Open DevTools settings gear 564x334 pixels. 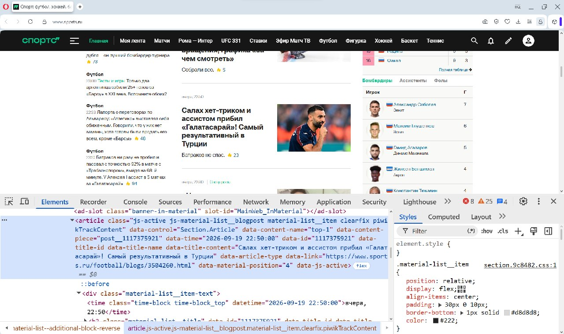click(x=523, y=201)
